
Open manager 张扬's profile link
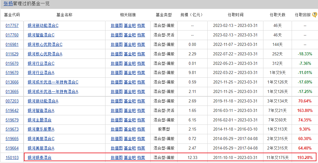tap(8, 3)
